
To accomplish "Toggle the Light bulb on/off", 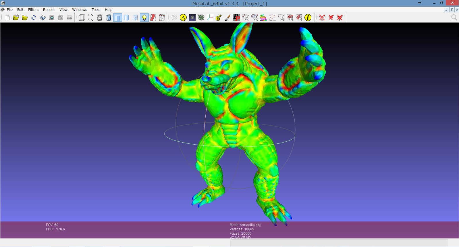I will (144, 17).
